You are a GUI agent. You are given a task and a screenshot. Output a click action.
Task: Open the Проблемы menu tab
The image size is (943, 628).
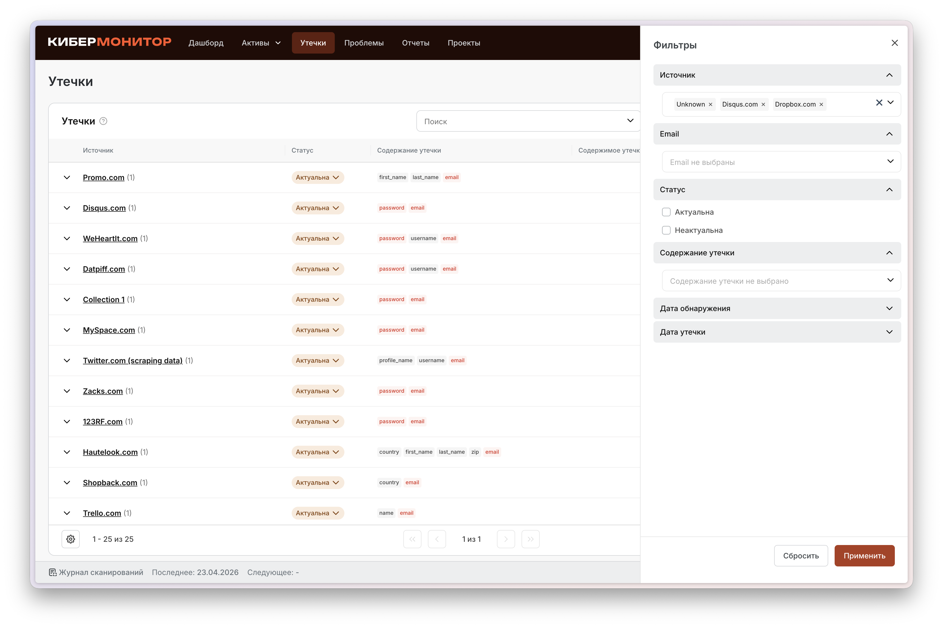point(363,43)
